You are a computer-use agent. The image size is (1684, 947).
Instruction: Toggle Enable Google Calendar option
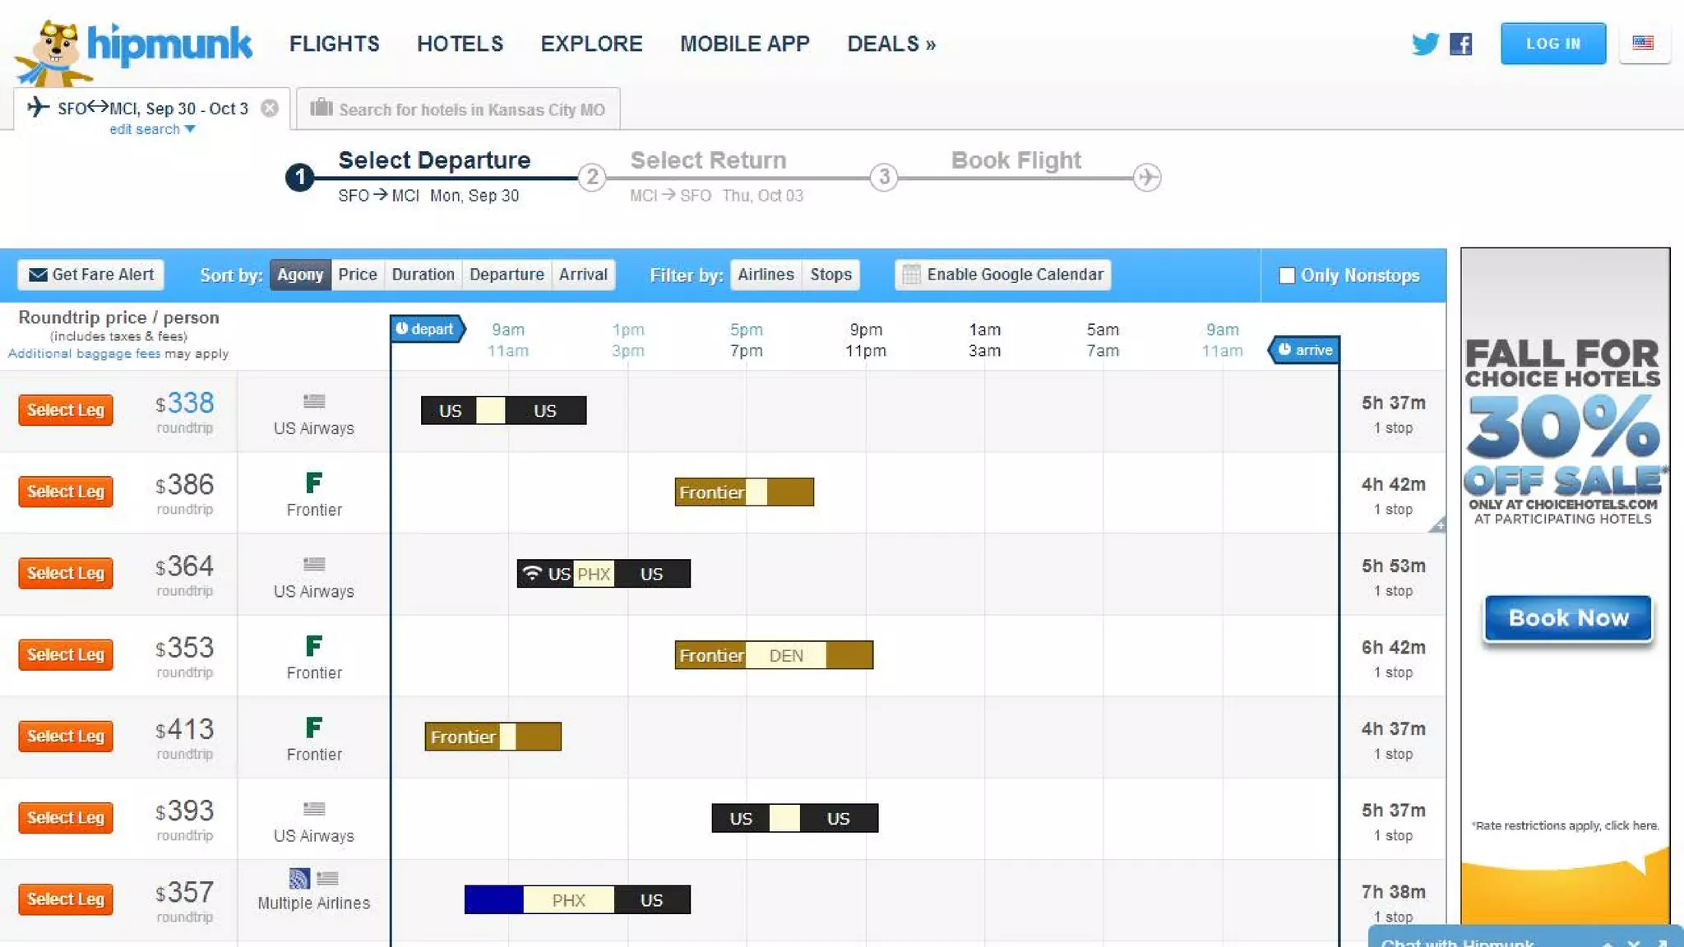(1002, 275)
